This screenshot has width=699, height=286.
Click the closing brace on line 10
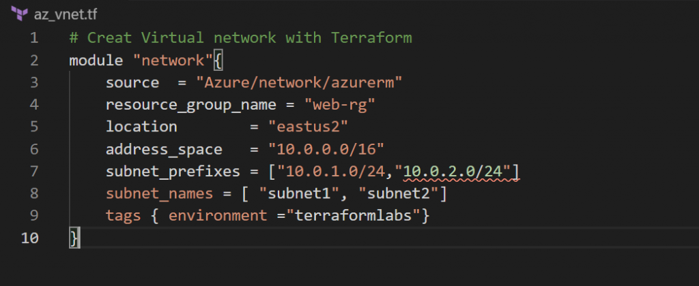(x=74, y=238)
